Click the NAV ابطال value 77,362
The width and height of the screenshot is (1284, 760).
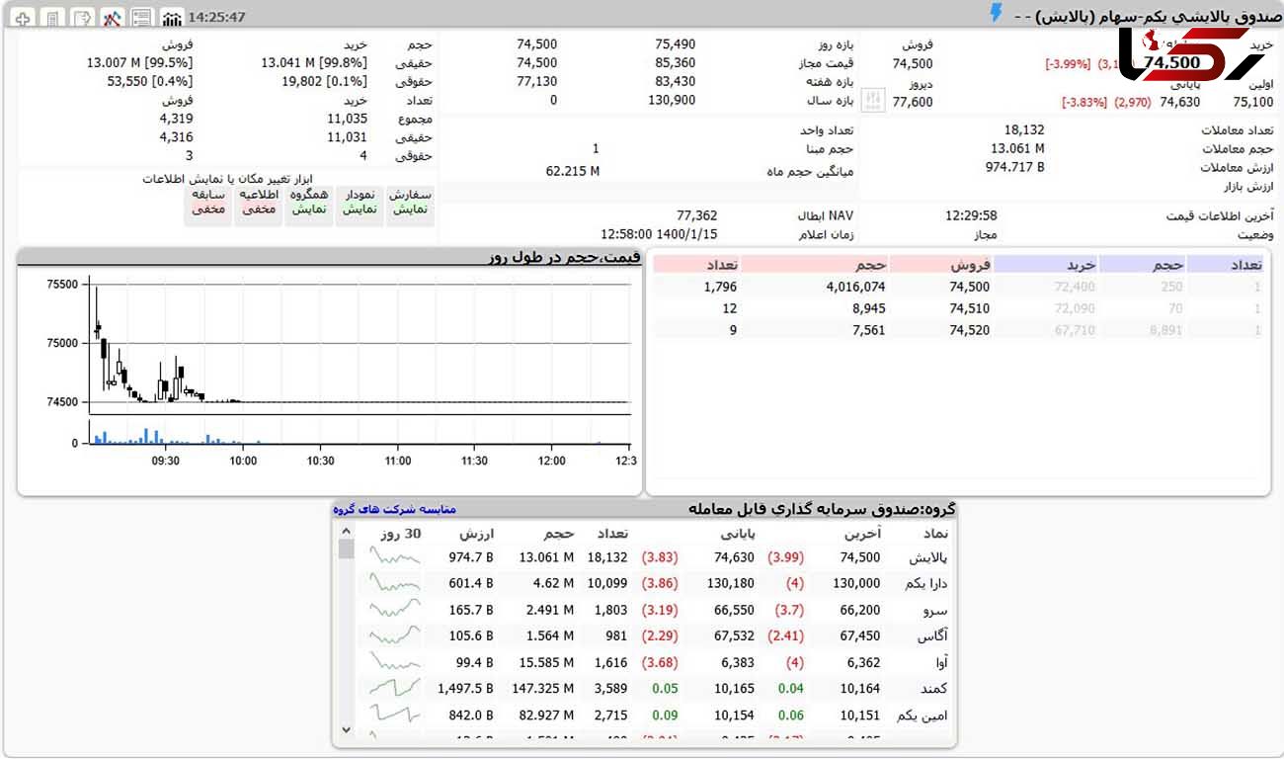point(697,215)
